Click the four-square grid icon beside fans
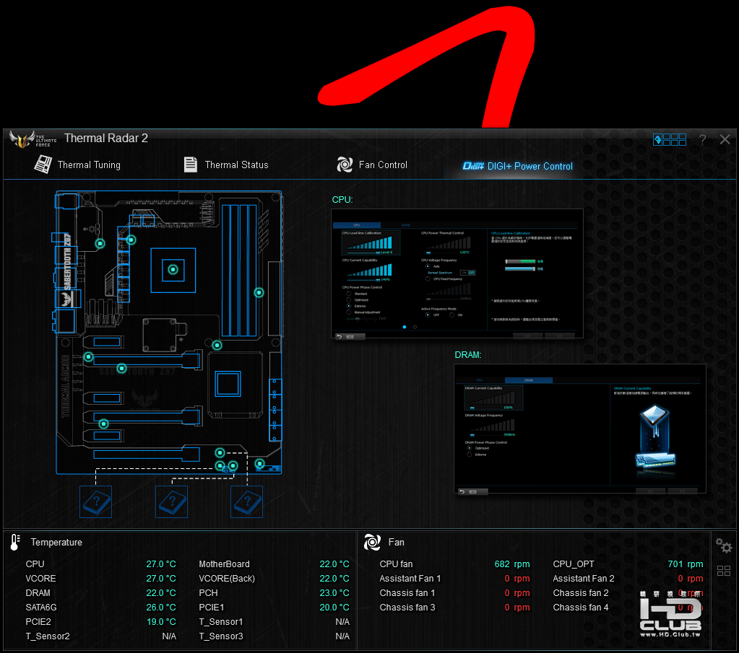Image resolution: width=739 pixels, height=653 pixels. tap(724, 571)
